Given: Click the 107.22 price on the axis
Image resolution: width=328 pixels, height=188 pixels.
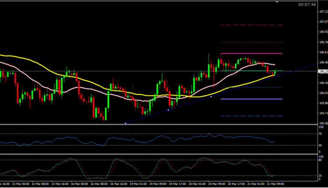Looking at the screenshot, I should tap(323, 11).
